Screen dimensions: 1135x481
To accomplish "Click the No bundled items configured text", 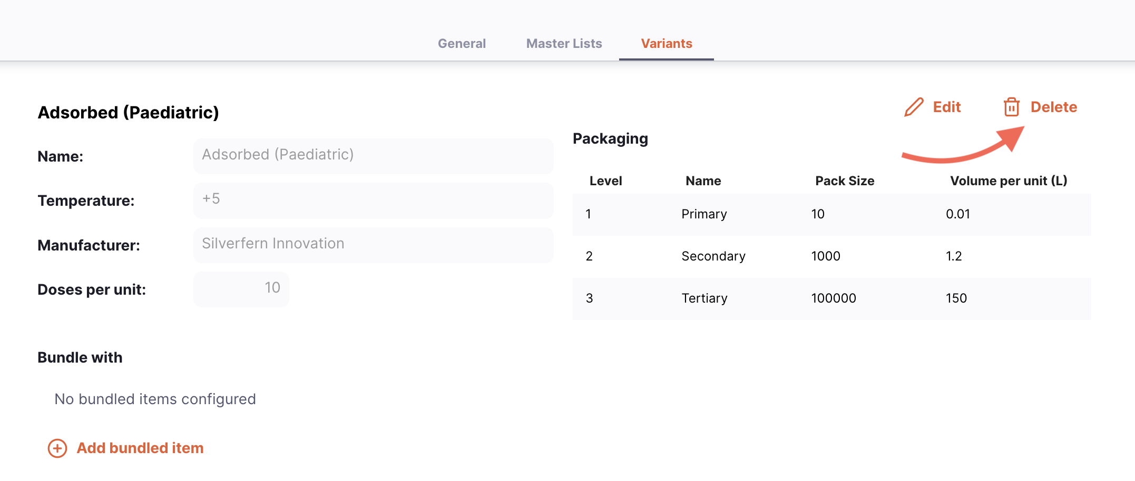I will point(155,399).
